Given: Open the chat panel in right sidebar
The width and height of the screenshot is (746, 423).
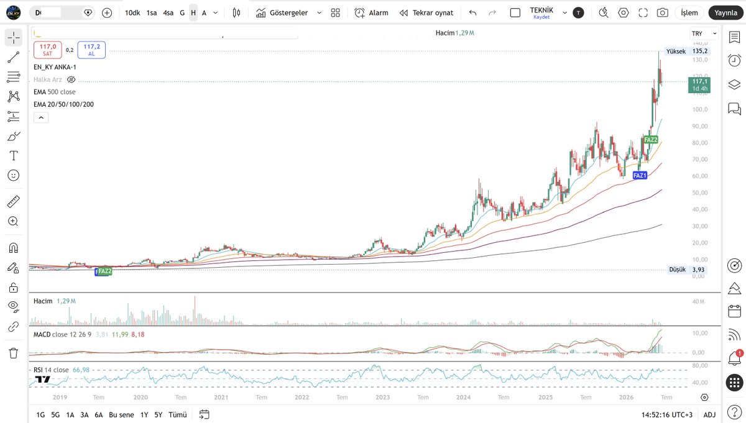Looking at the screenshot, I should click(x=734, y=109).
